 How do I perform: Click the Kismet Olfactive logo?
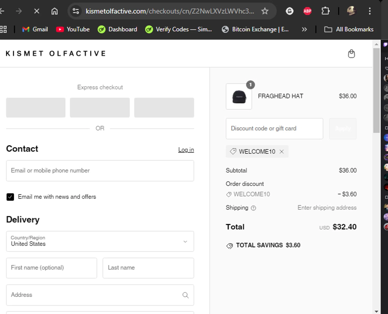tap(56, 54)
